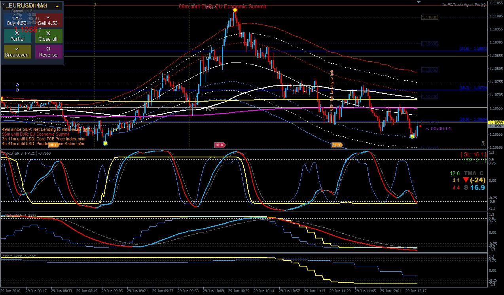Viewport: 504px width, 295px height.
Task: Click the red dot beside the current candle
Action: point(420,126)
